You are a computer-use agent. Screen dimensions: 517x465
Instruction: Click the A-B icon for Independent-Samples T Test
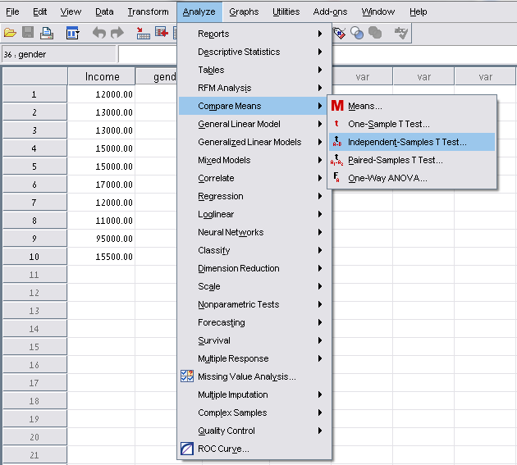tap(337, 141)
